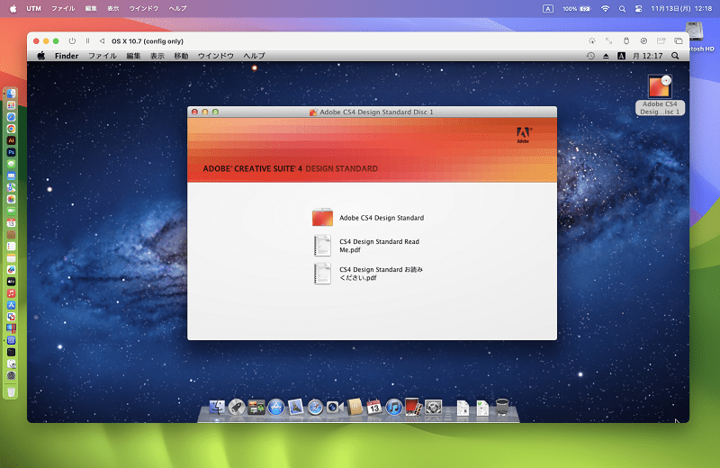Open Photoshop in the host dock

(11, 152)
